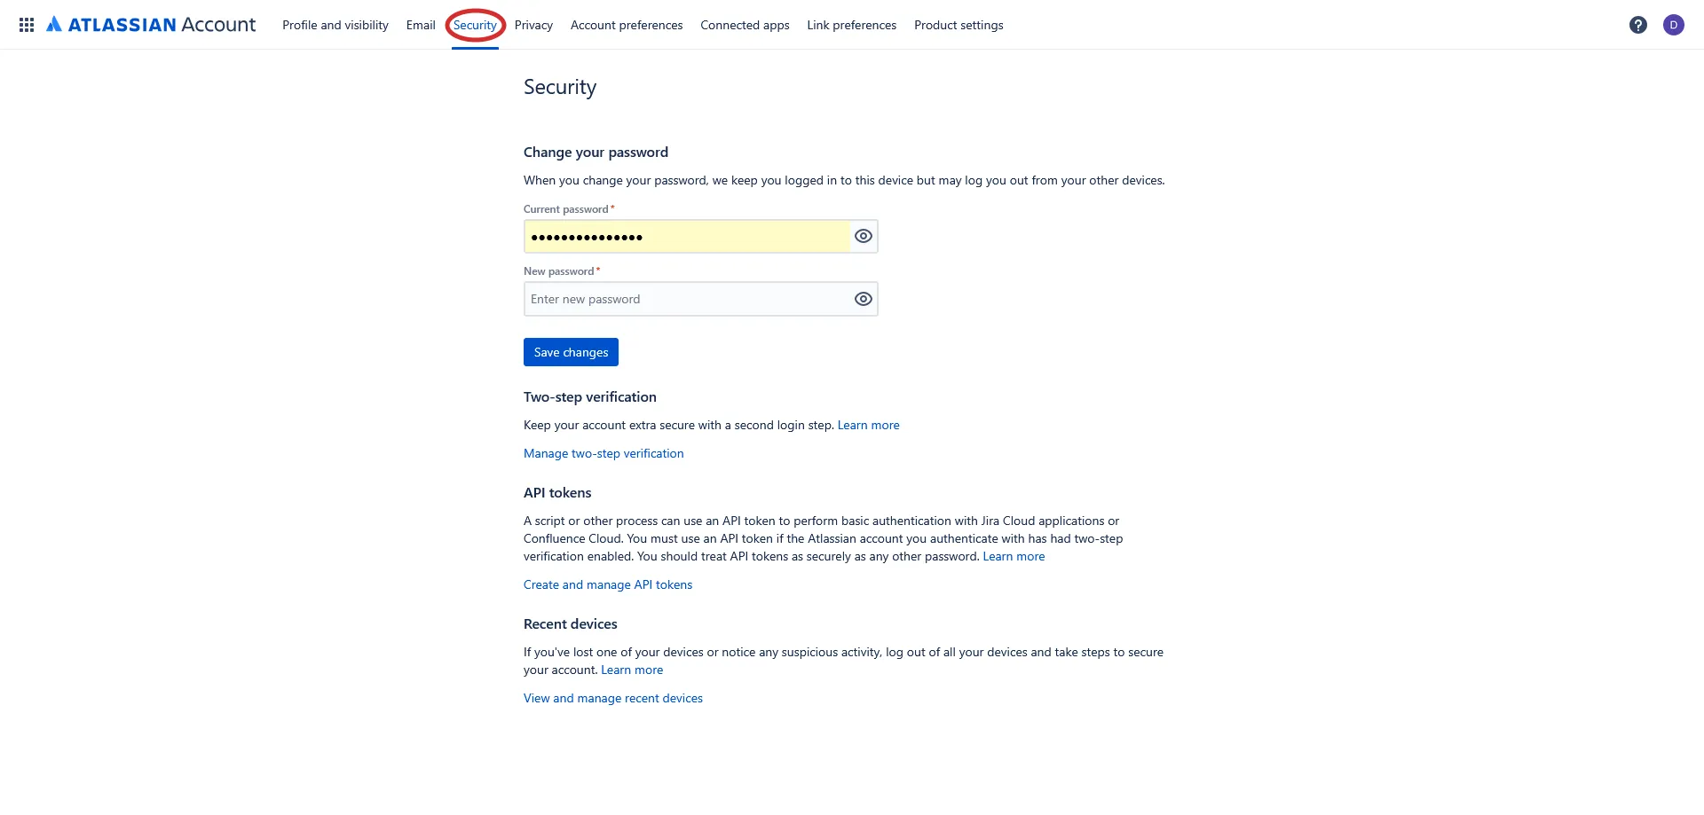Click the Atlassian logo icon
The image size is (1704, 815).
[x=54, y=25]
